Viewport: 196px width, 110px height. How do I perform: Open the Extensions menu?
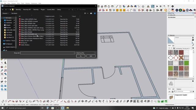(34, 3)
